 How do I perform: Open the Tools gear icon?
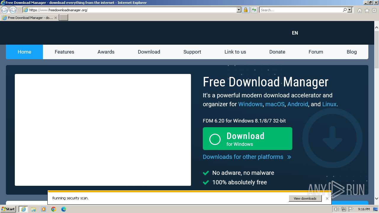(374, 10)
